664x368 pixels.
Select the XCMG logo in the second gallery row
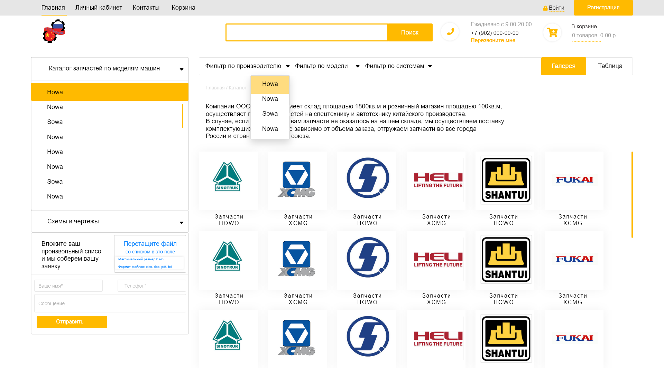(297, 259)
